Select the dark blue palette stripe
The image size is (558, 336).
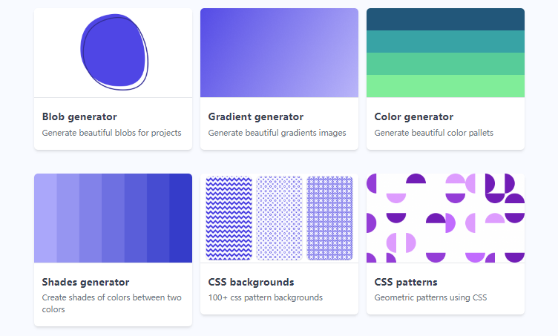(x=445, y=19)
